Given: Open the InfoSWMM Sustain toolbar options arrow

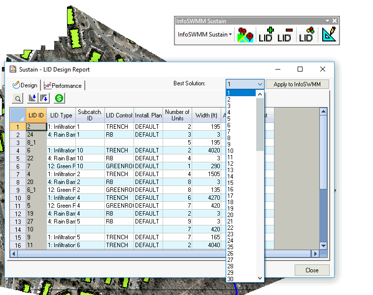Looking at the screenshot, I should 327,21.
